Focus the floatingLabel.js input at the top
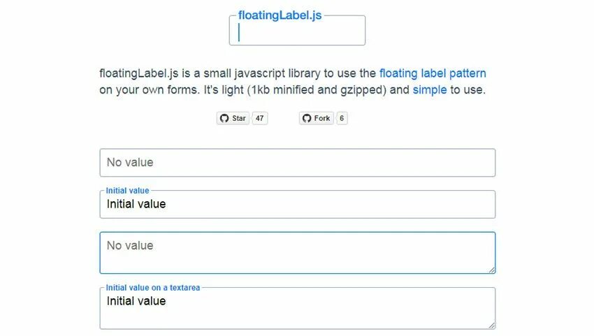The height and width of the screenshot is (336, 594). [297, 33]
